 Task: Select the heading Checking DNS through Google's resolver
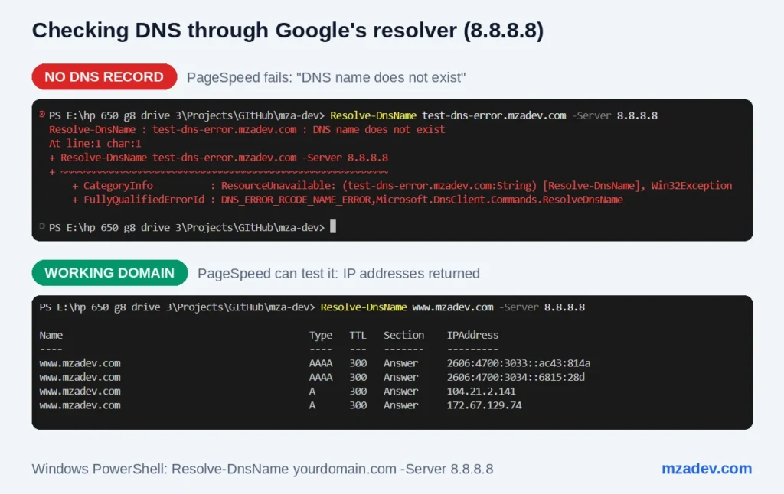coord(288,31)
